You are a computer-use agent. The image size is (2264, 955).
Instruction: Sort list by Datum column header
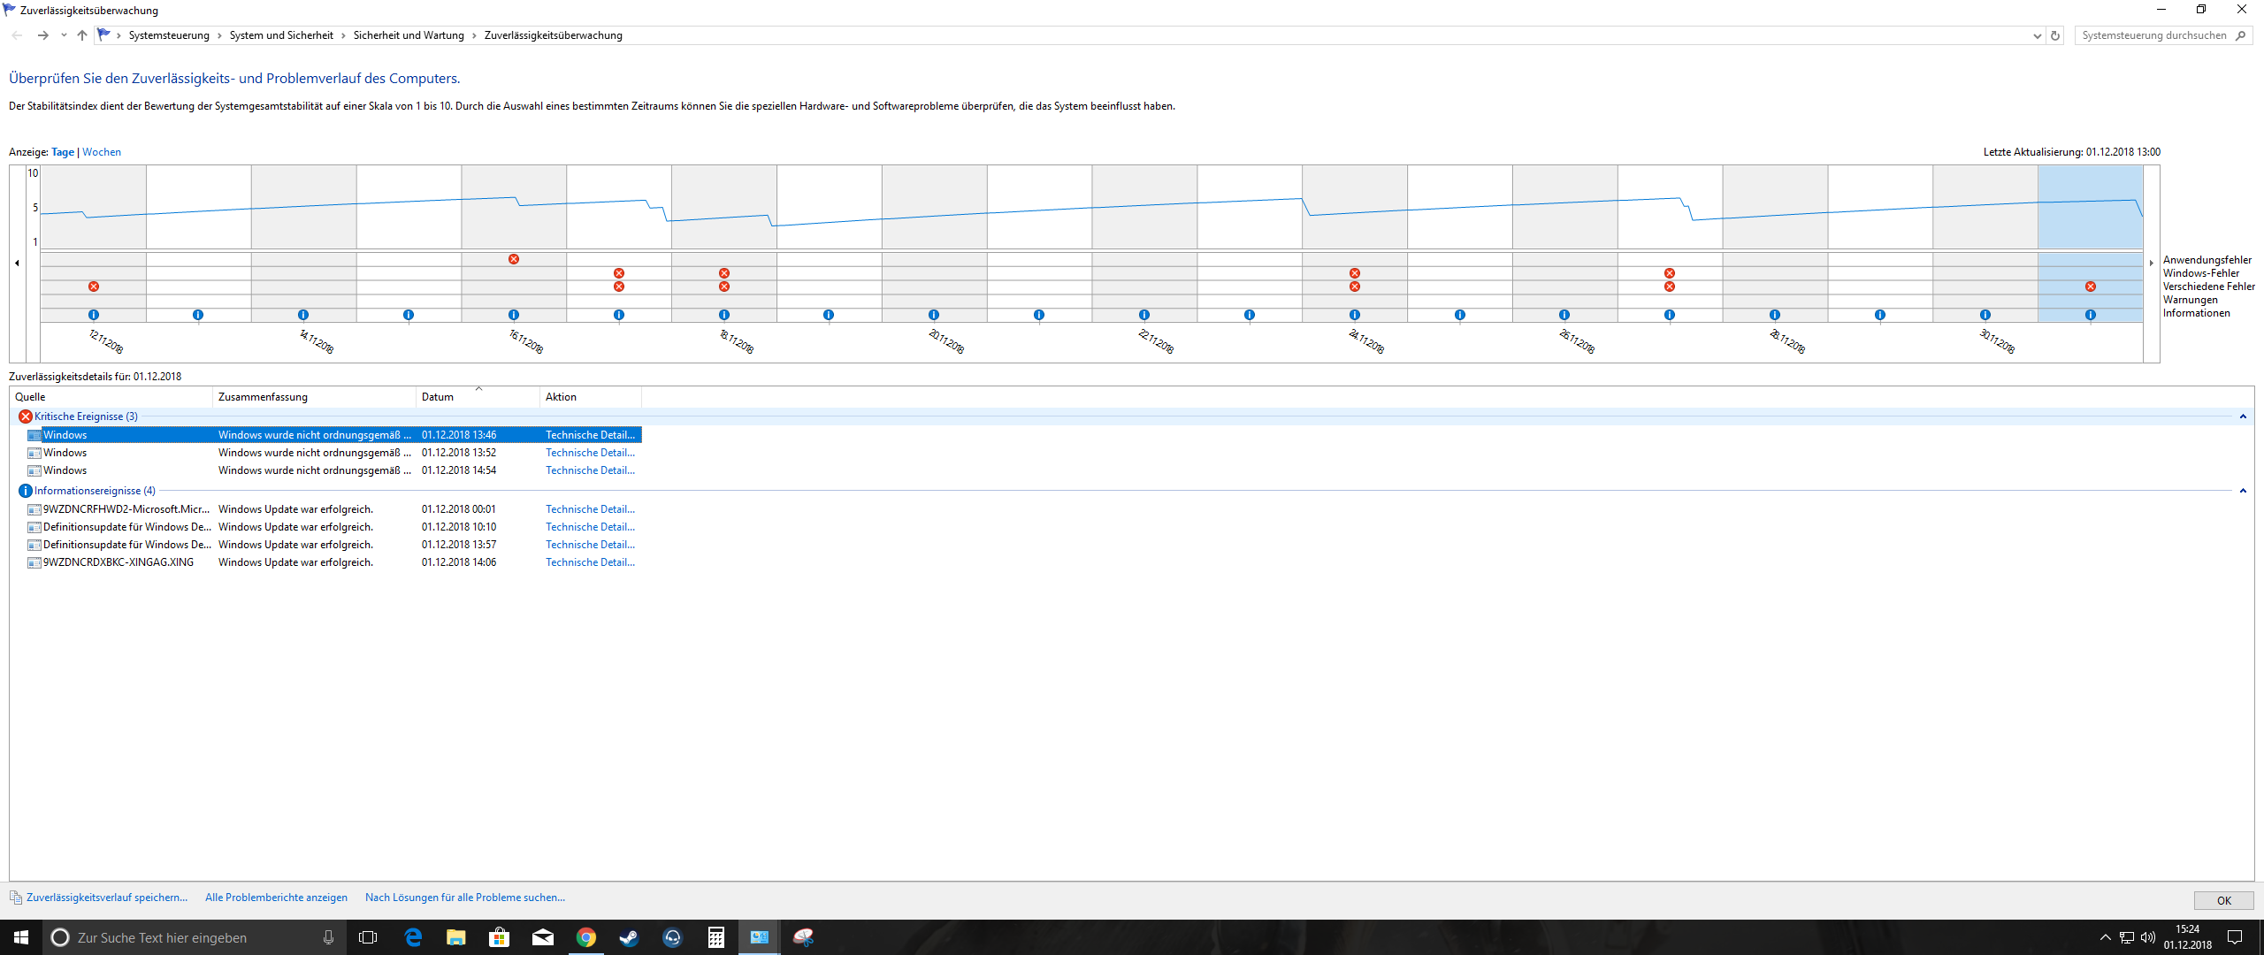pyautogui.click(x=438, y=397)
